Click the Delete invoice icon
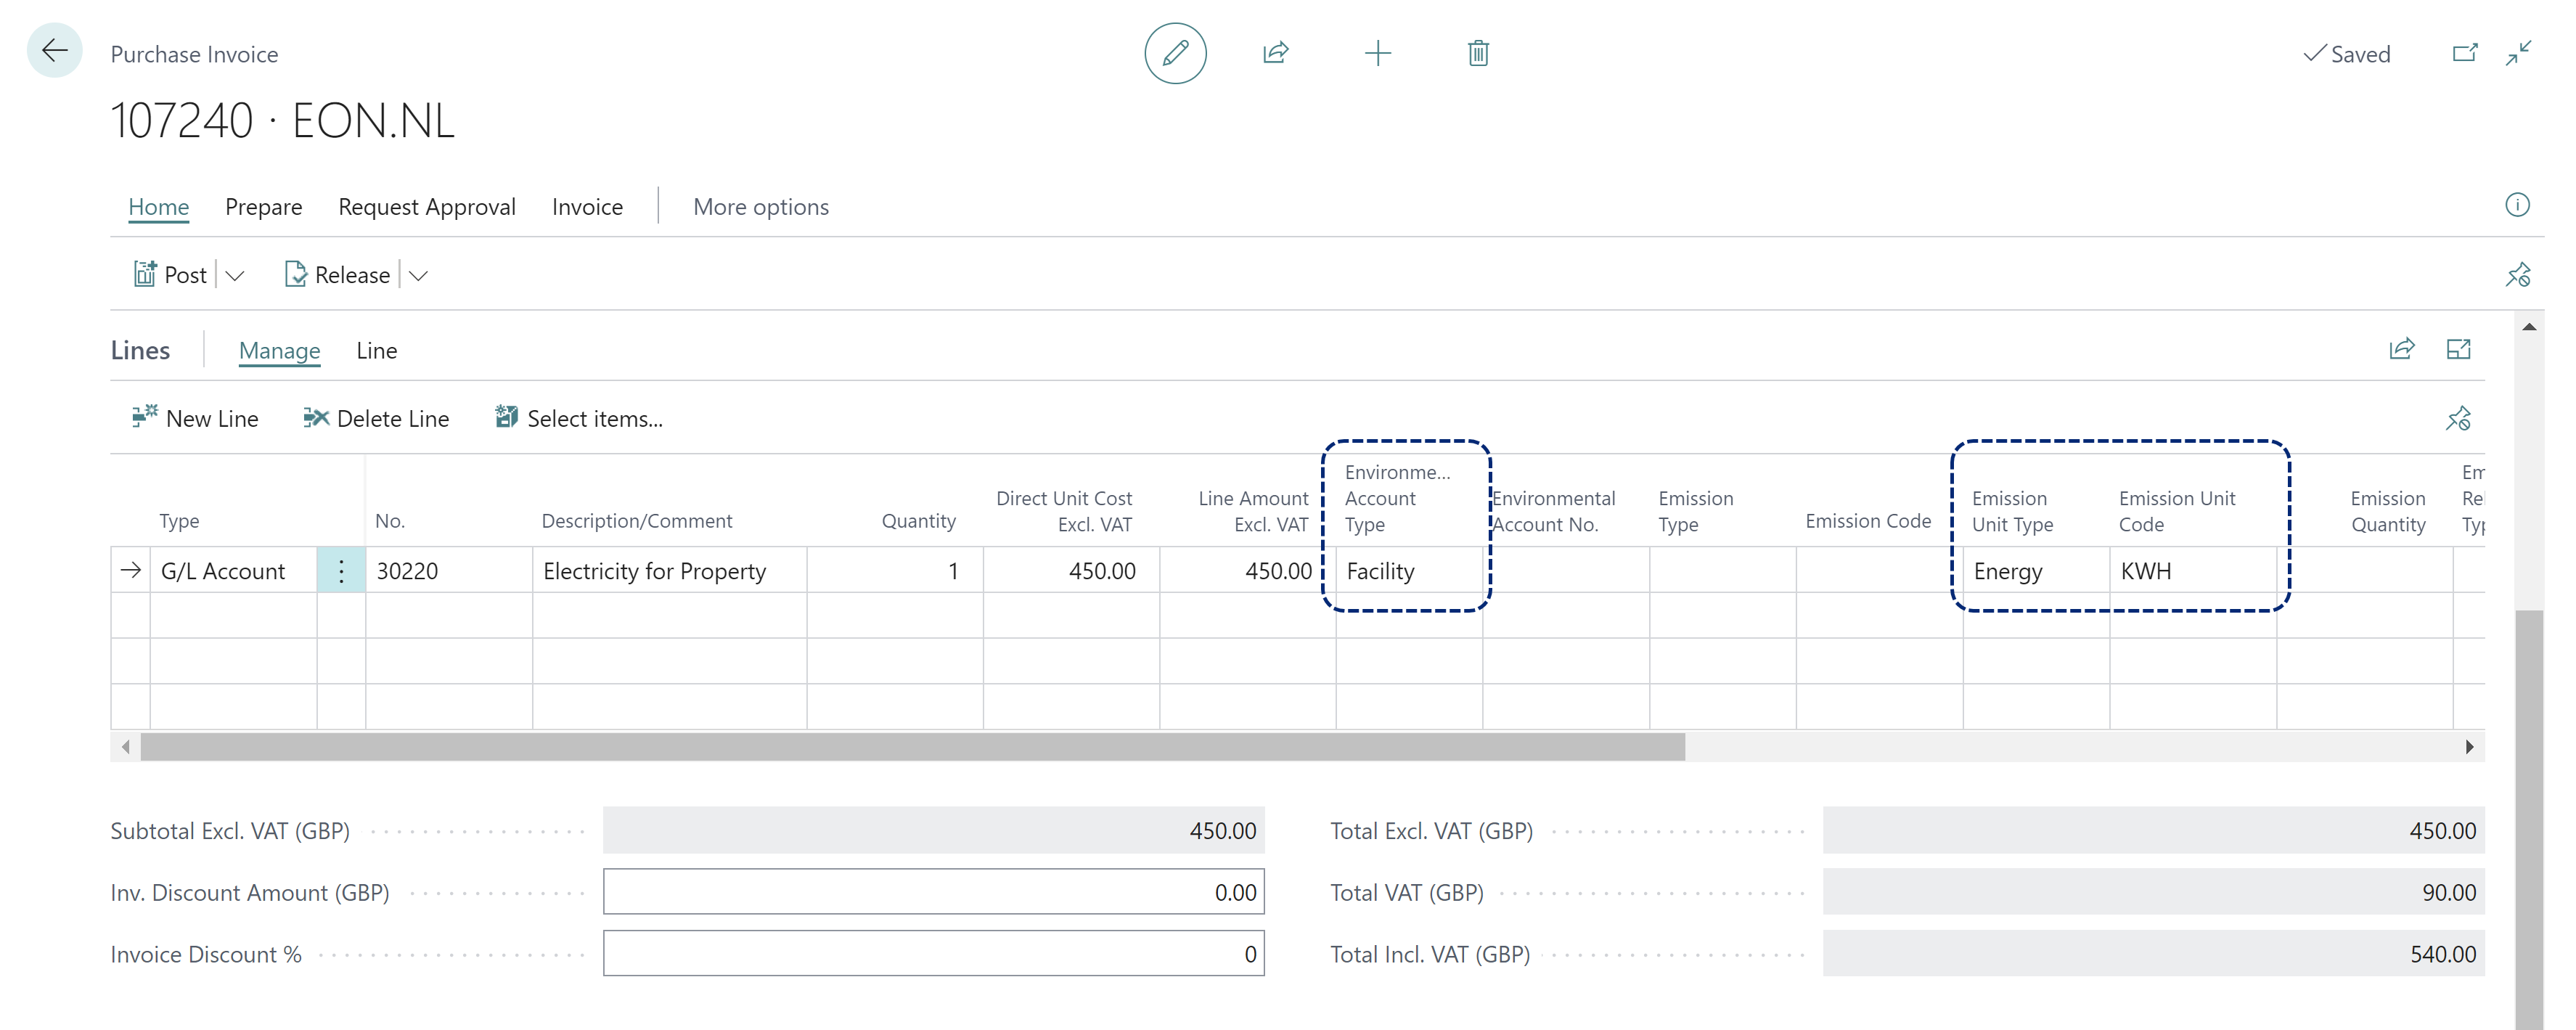 pos(1477,52)
